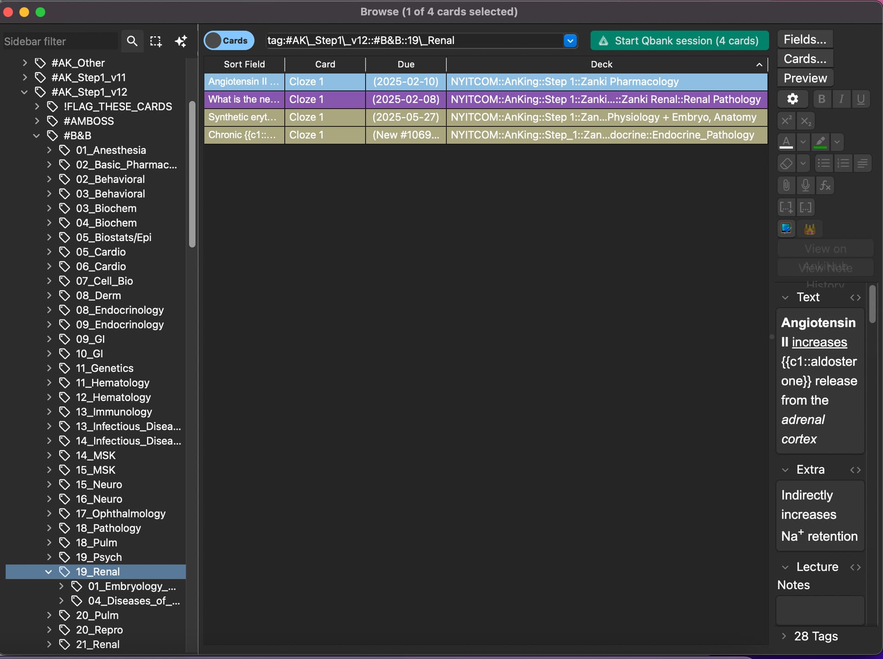Click the record audio microphone icon
The image size is (883, 659).
(x=805, y=185)
